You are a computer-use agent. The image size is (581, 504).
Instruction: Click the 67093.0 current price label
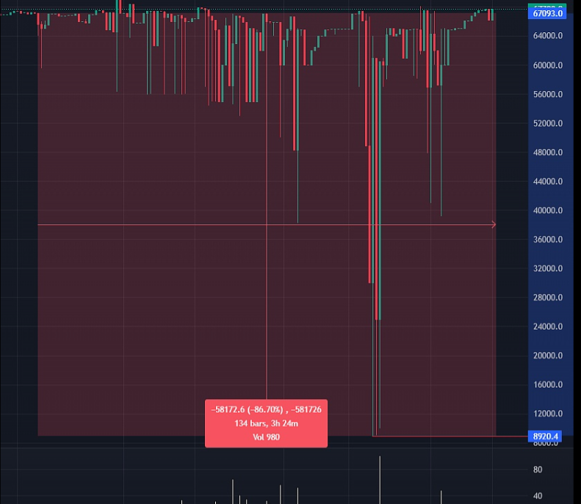[547, 12]
